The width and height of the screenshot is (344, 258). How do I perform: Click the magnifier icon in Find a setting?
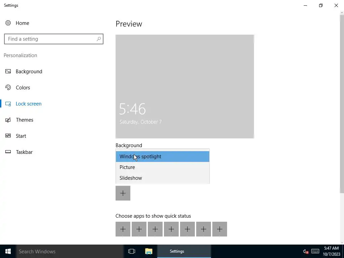[x=99, y=39]
